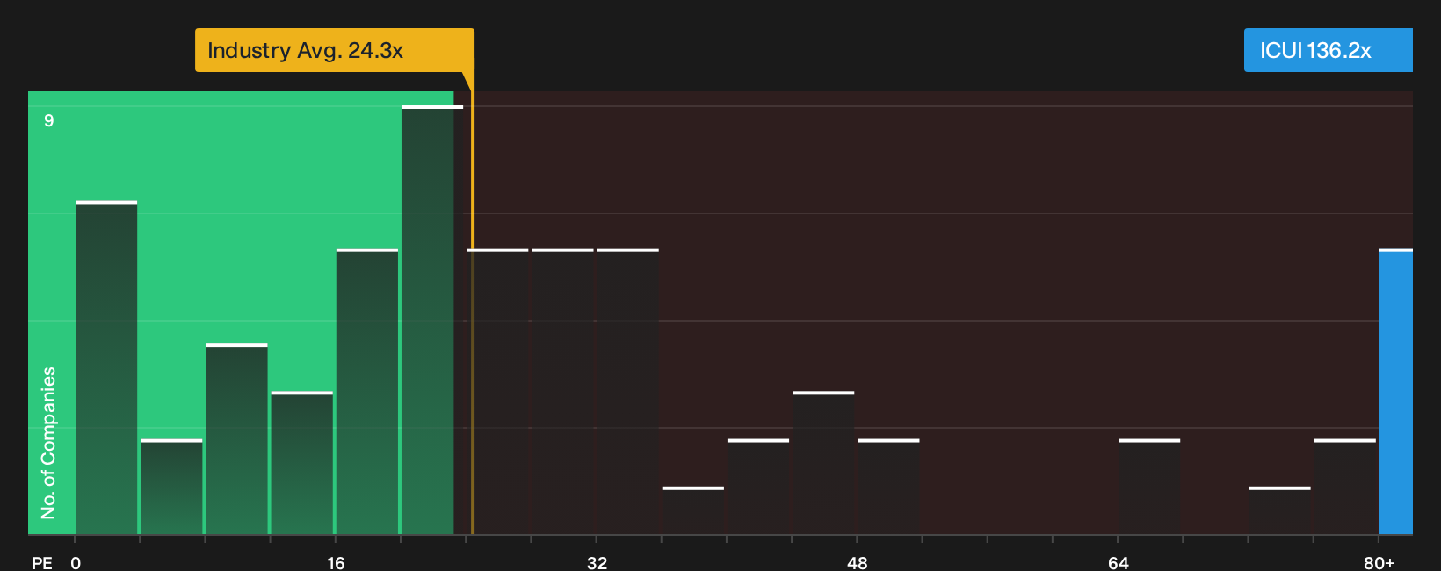Select the bar starting at PE 64
Screen dimensions: 1441x571
[x=1149, y=487]
